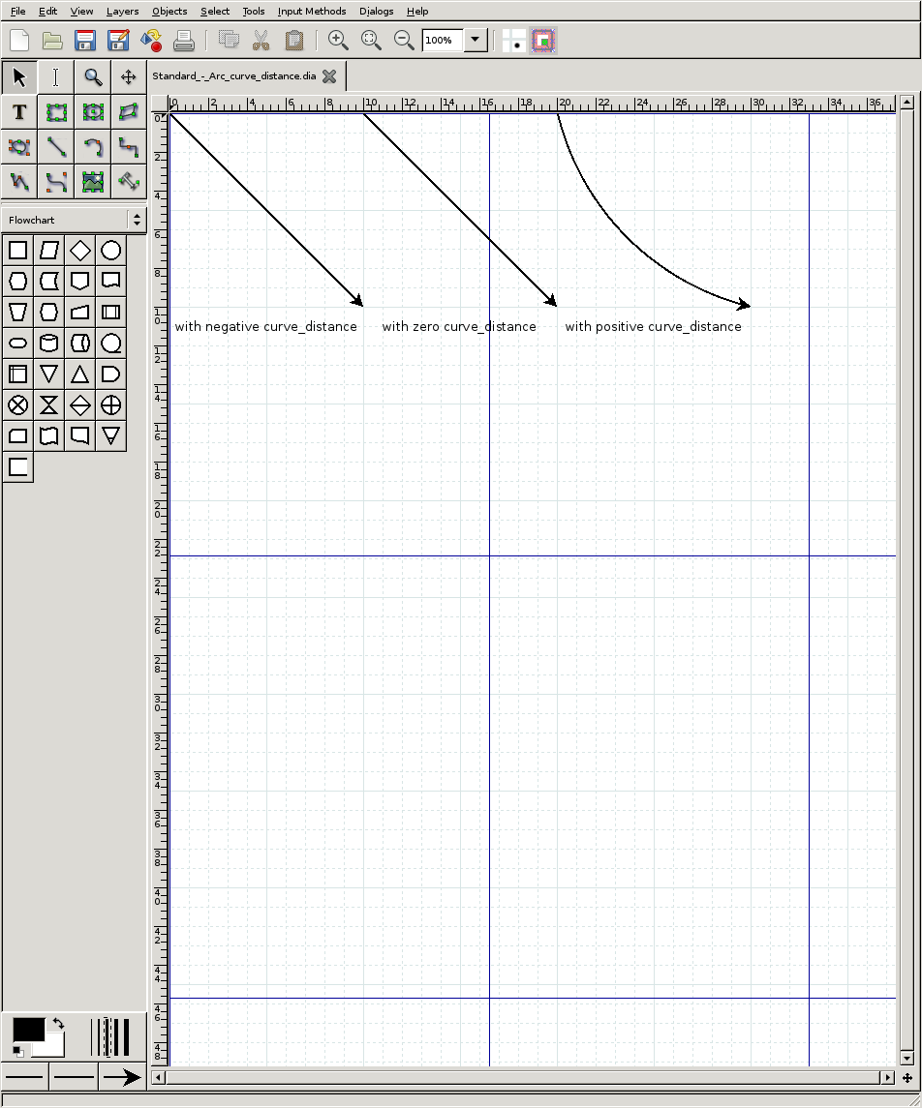The height and width of the screenshot is (1108, 922).
Task: Select the Modify arrow pointer tool
Action: point(19,77)
